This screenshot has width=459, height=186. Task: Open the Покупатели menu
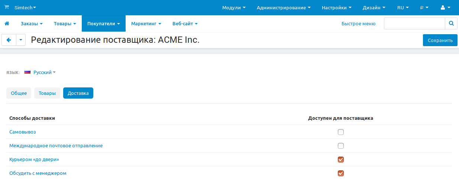103,23
